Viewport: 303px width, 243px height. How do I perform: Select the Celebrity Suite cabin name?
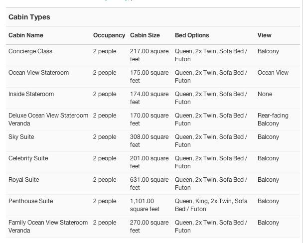coord(28,158)
